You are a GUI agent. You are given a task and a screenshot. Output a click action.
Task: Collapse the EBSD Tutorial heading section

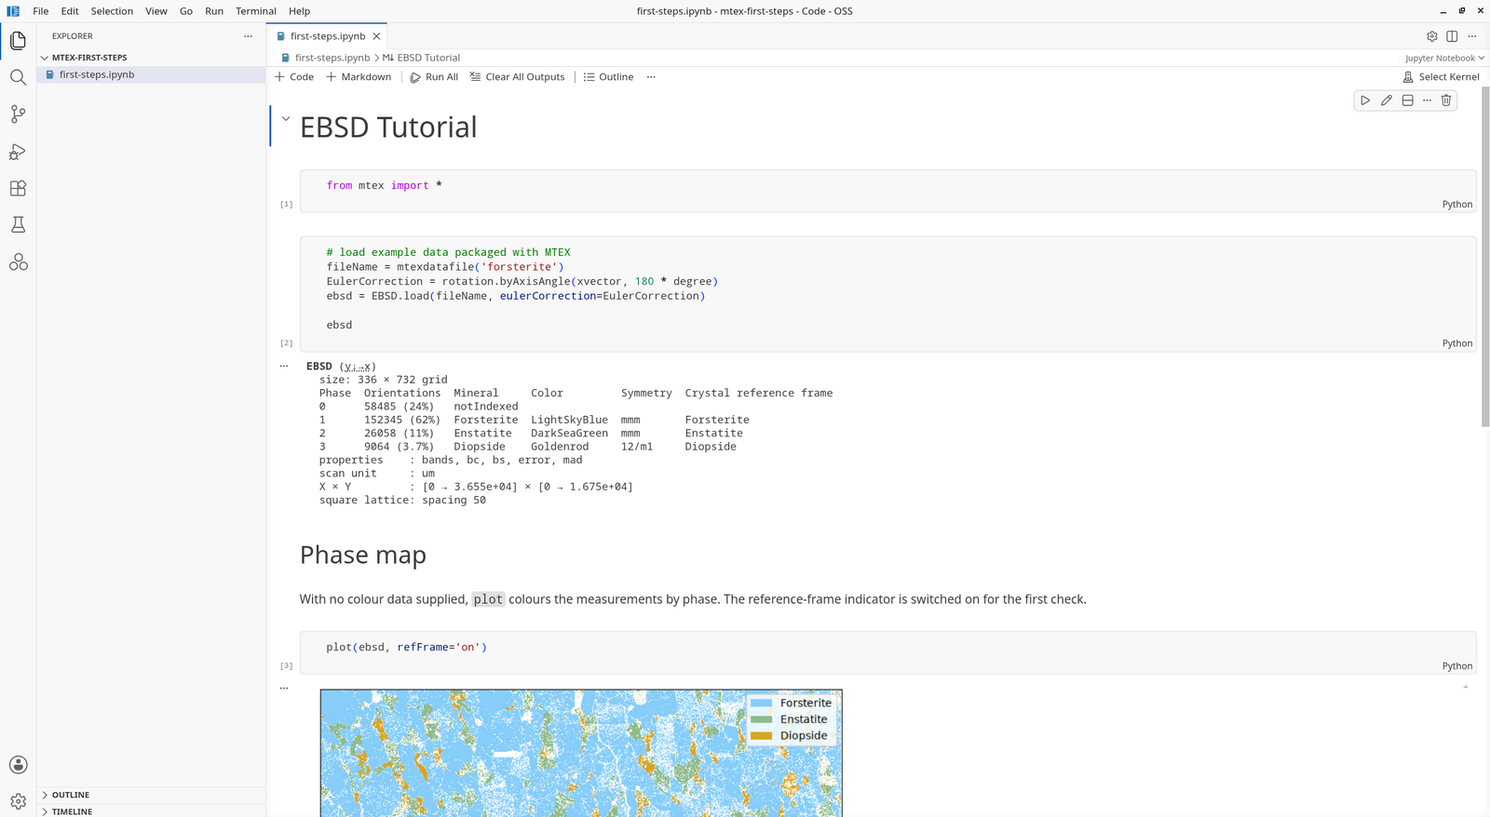coord(286,119)
